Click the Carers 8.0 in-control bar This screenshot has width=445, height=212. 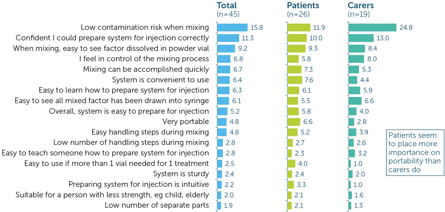pyautogui.click(x=356, y=59)
